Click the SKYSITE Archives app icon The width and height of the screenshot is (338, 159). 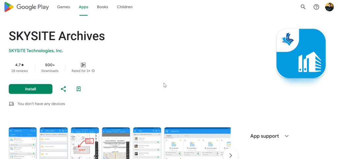pos(301,53)
